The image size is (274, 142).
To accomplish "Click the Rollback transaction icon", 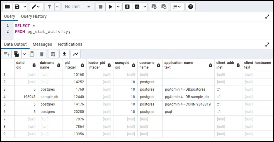I will (x=164, y=7).
